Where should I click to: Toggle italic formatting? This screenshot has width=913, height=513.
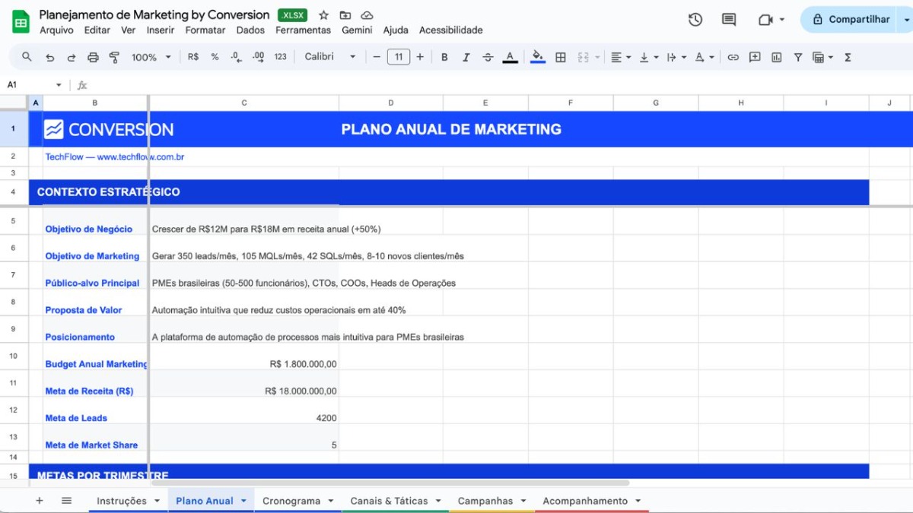point(466,56)
